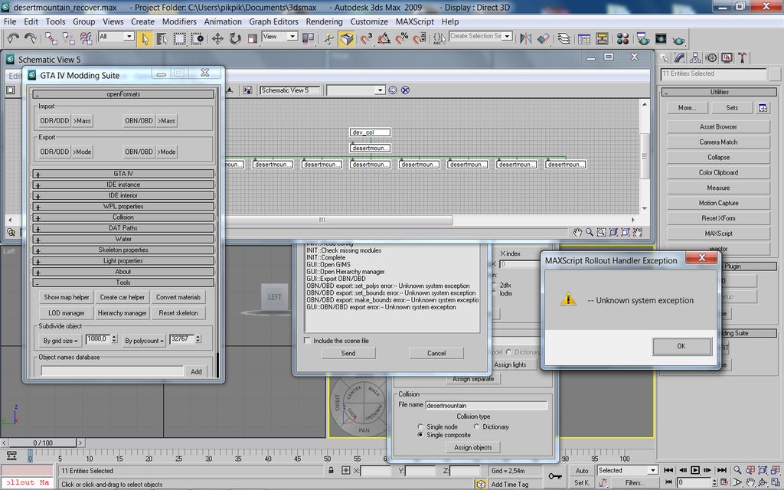Open the Layer Manager icon

pyautogui.click(x=564, y=38)
